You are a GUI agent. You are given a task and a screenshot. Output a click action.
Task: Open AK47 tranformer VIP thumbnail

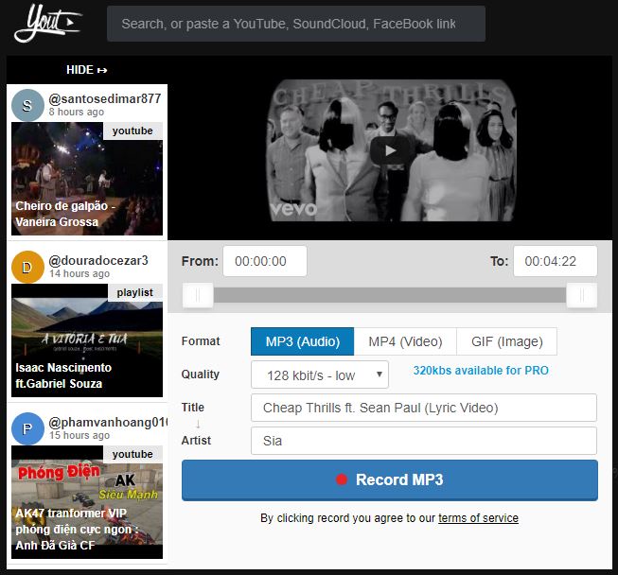[87, 502]
